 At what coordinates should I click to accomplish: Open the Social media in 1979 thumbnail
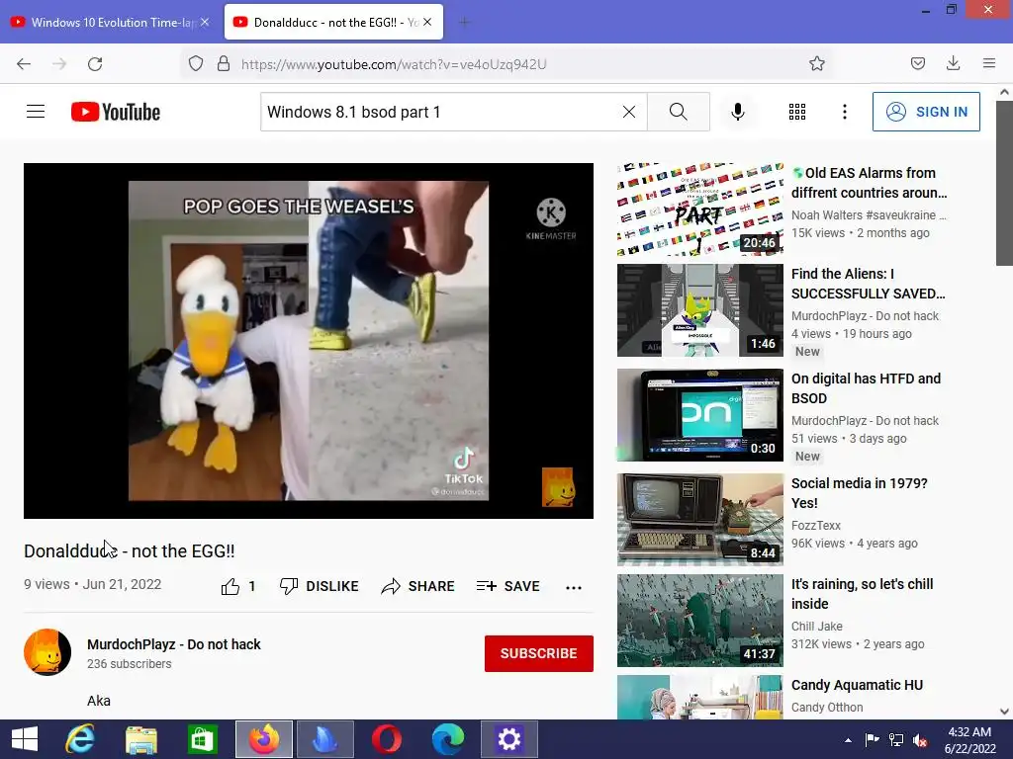tap(699, 520)
